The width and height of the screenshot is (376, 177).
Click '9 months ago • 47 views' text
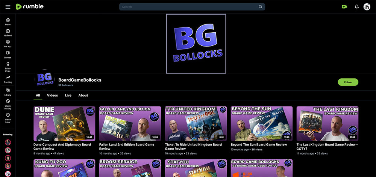49,153
